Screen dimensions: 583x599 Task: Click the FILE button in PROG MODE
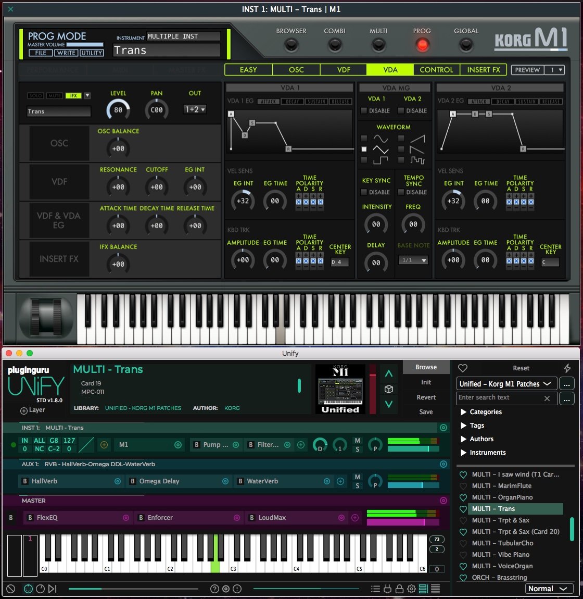[x=41, y=53]
